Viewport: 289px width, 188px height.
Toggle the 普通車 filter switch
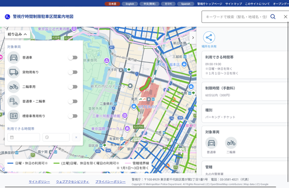[x=73, y=57]
